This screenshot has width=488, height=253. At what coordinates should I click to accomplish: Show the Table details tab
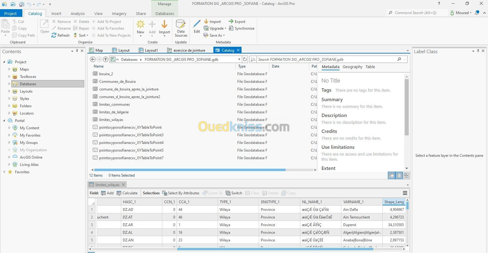[x=370, y=67]
